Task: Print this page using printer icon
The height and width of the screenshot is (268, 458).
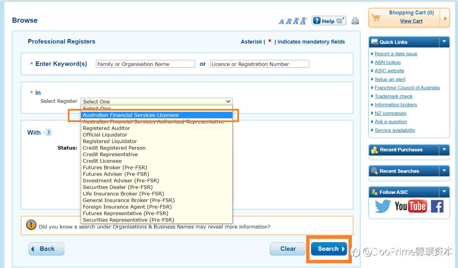Action: [355, 21]
